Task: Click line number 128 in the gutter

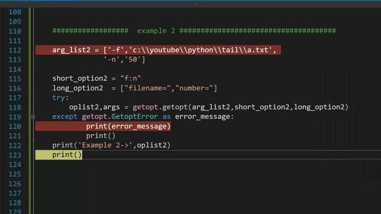Action: coord(15,203)
